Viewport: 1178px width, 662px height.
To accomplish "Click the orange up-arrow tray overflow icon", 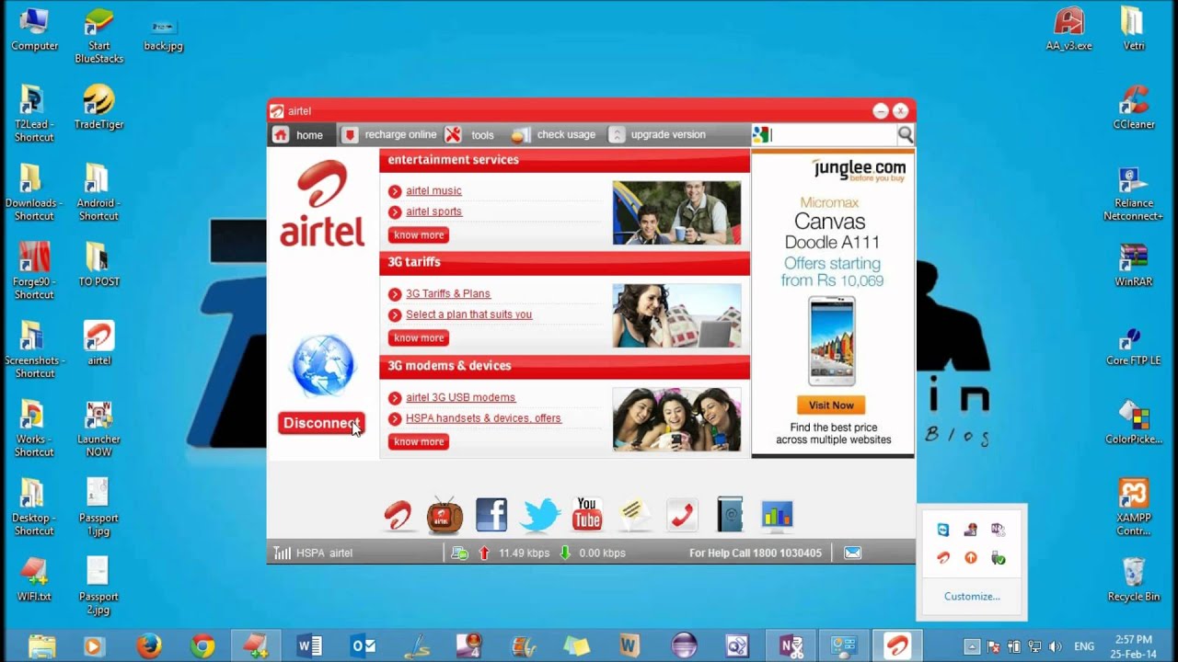I will click(x=971, y=558).
